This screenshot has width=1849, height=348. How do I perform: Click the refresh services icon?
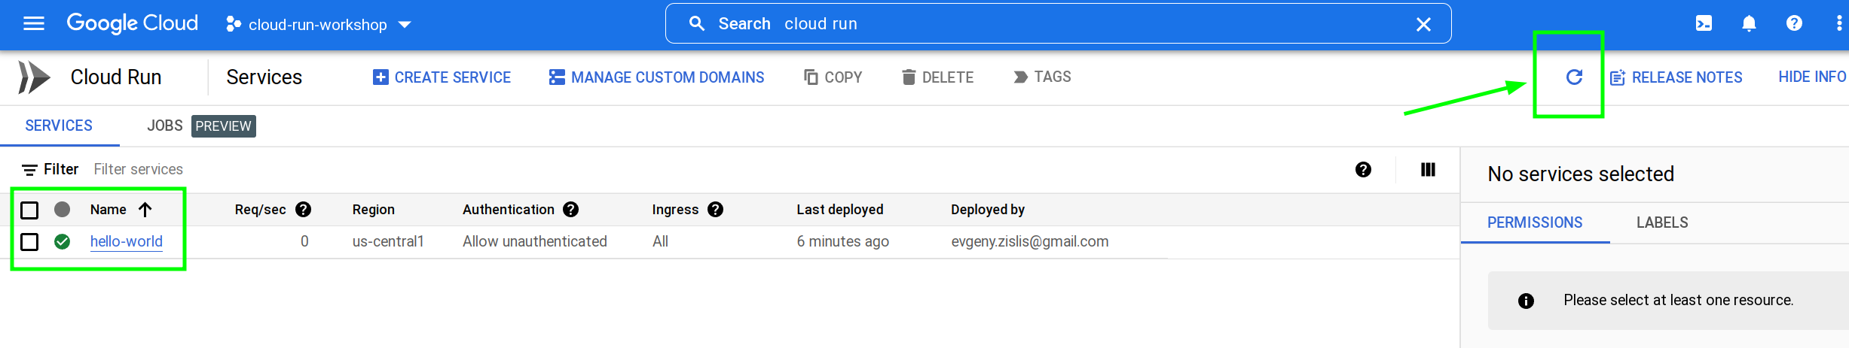pyautogui.click(x=1574, y=77)
